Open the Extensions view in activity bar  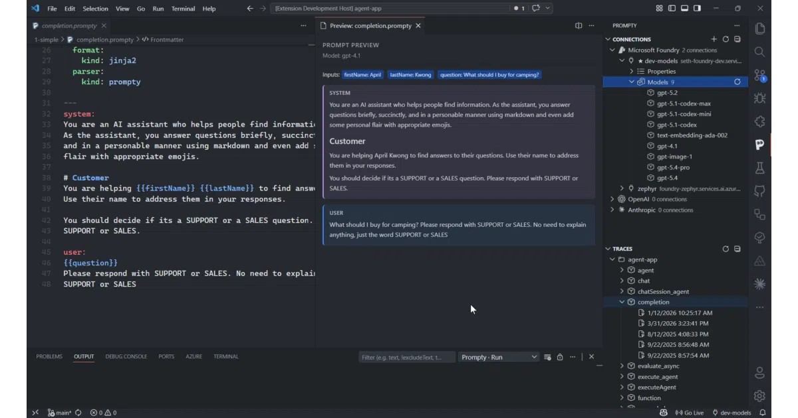[759, 121]
